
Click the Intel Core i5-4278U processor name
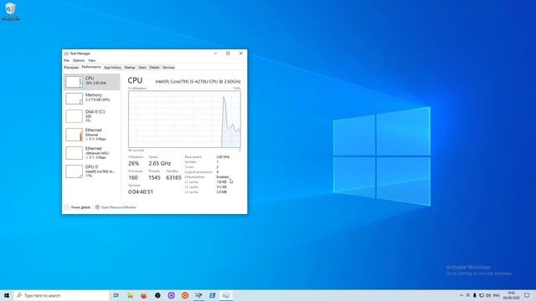pos(198,82)
